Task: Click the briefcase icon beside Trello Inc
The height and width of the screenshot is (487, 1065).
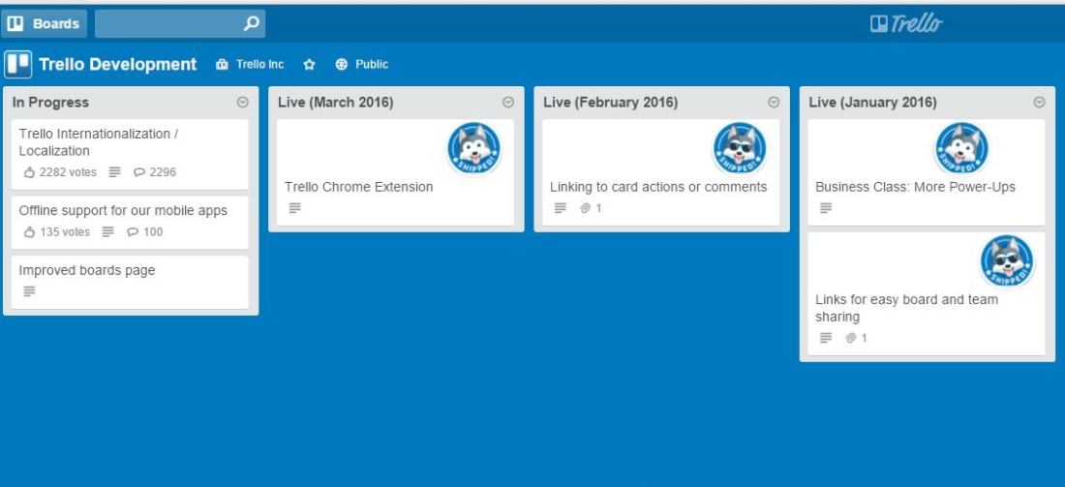Action: tap(222, 65)
